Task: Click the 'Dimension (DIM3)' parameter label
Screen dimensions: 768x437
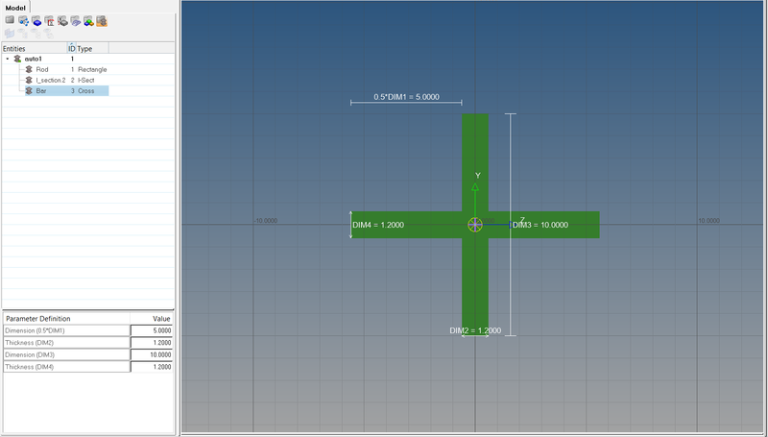Action: pos(30,354)
